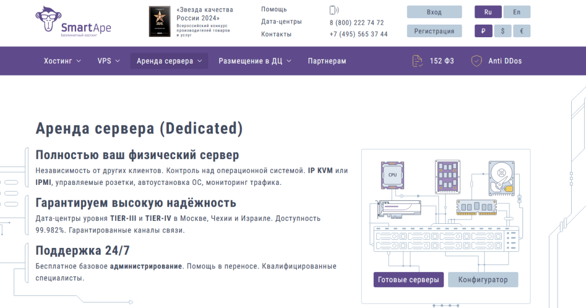Viewport: 586px width, 308px height.
Task: Select Ru language option
Action: click(488, 12)
